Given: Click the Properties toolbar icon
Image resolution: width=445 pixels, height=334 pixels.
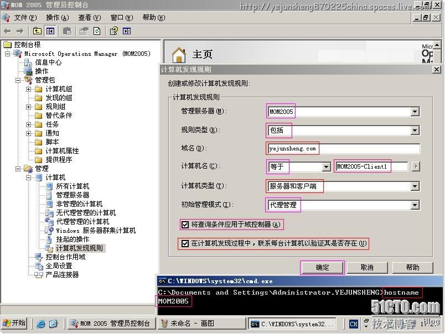Looking at the screenshot, I should [84, 31].
